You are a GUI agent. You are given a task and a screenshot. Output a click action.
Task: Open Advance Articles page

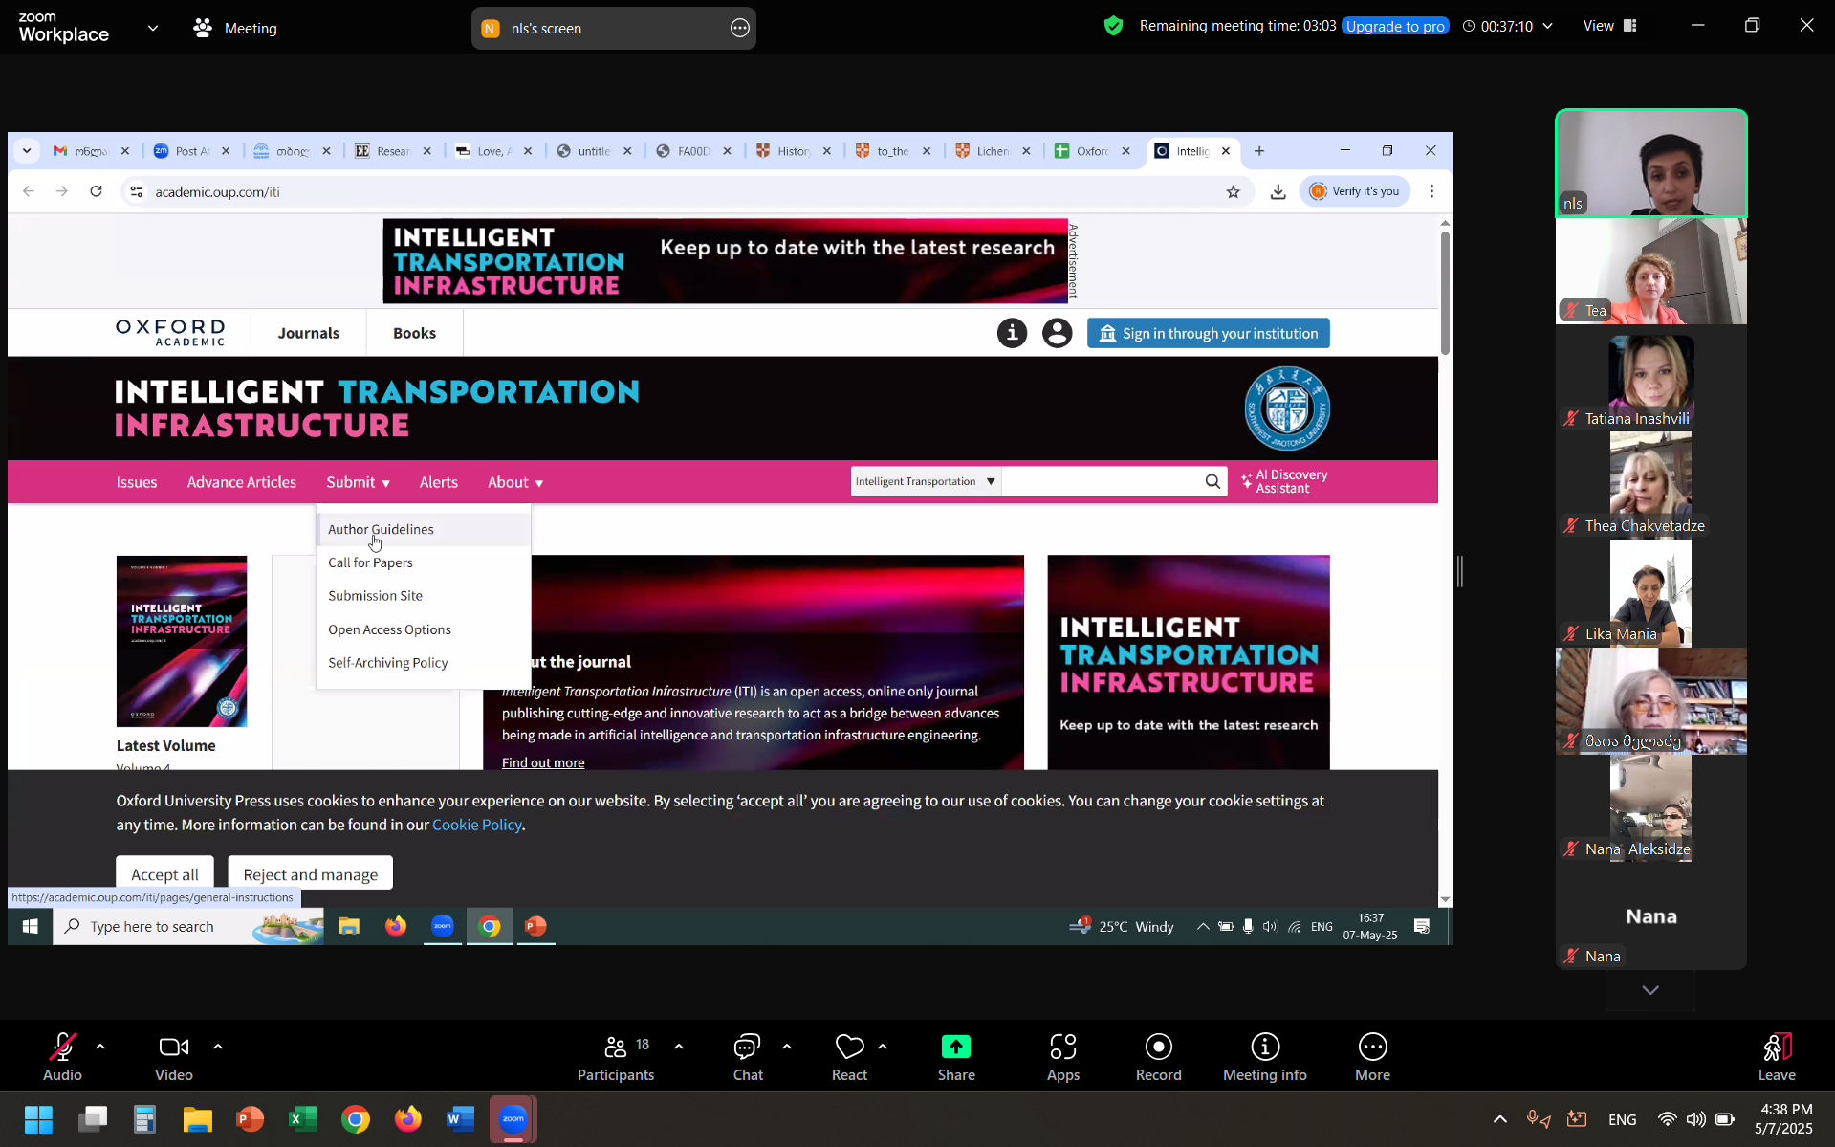[x=241, y=482]
